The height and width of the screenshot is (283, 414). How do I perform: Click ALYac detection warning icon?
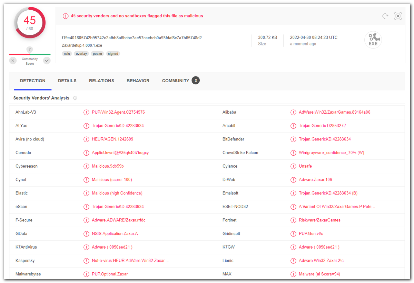86,126
